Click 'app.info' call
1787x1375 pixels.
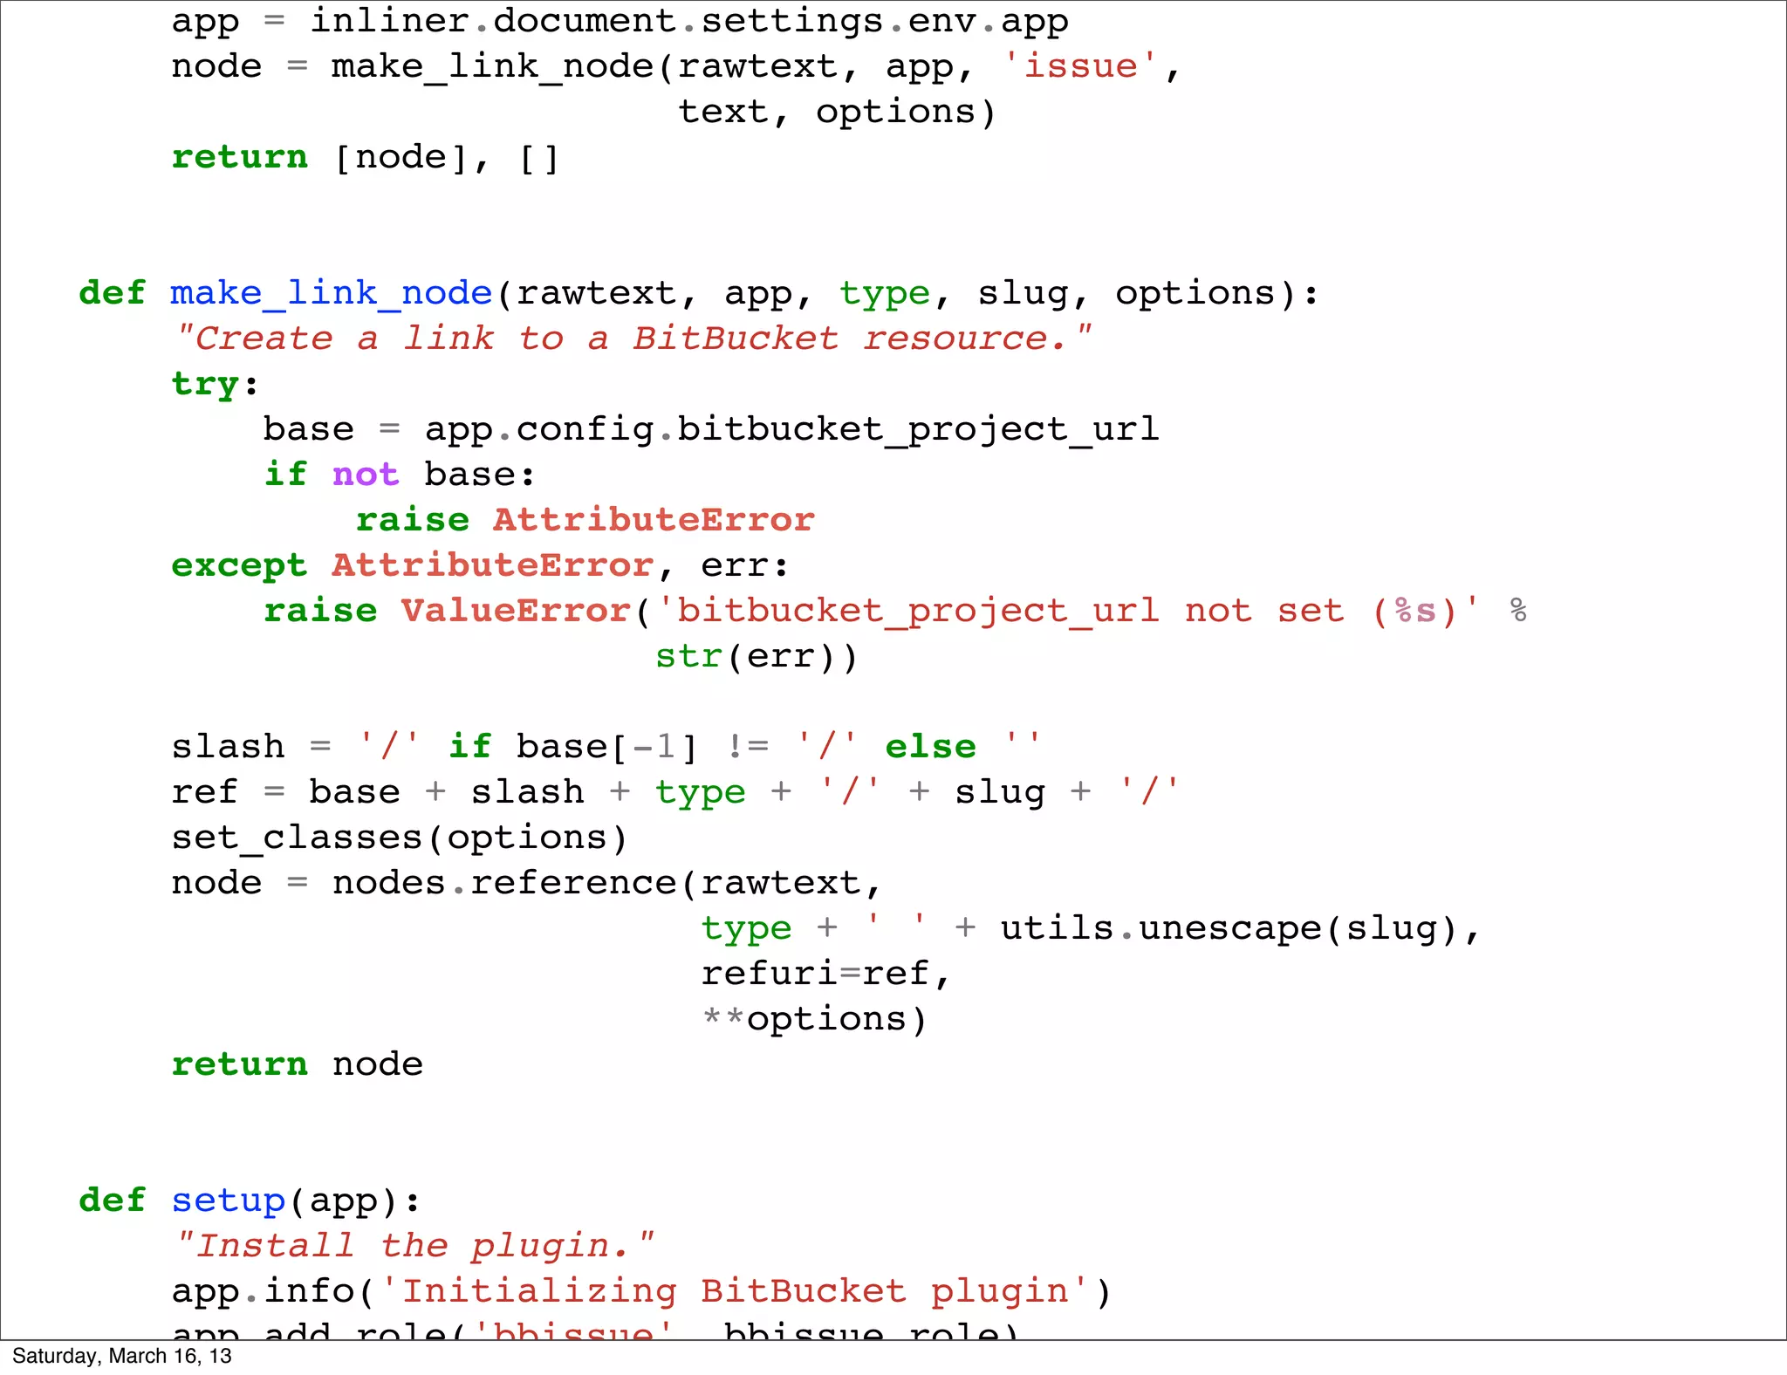click(x=263, y=1291)
